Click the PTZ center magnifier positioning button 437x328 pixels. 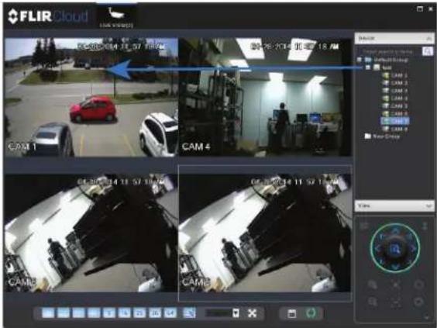point(395,249)
